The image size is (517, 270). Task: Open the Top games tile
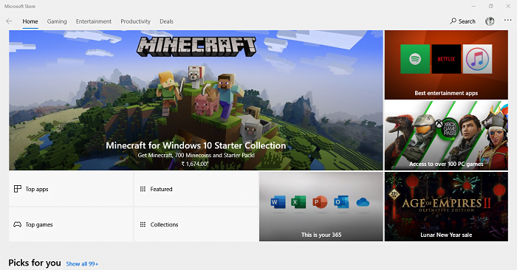coord(71,224)
